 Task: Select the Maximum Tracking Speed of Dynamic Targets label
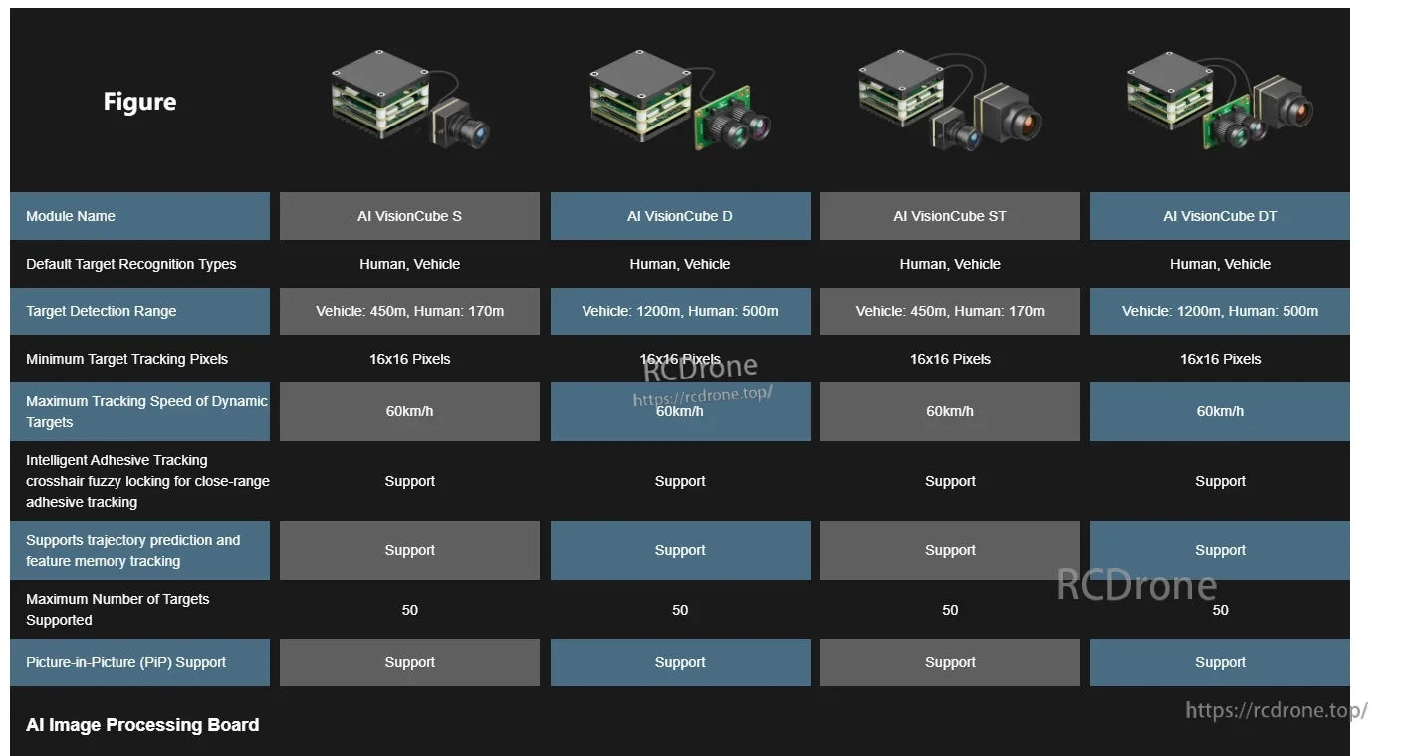coord(146,411)
